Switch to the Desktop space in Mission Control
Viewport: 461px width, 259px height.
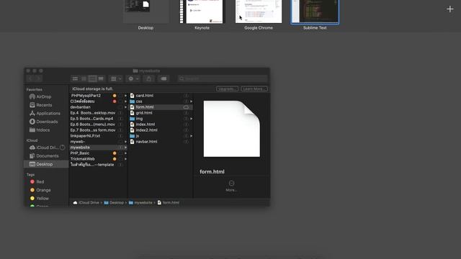tap(146, 14)
